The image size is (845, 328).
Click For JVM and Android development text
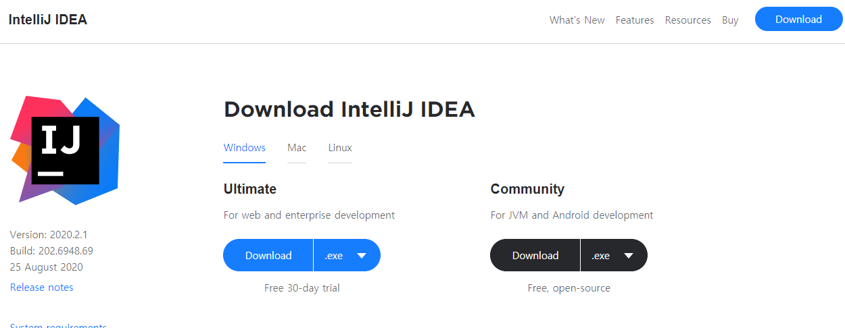tap(572, 215)
